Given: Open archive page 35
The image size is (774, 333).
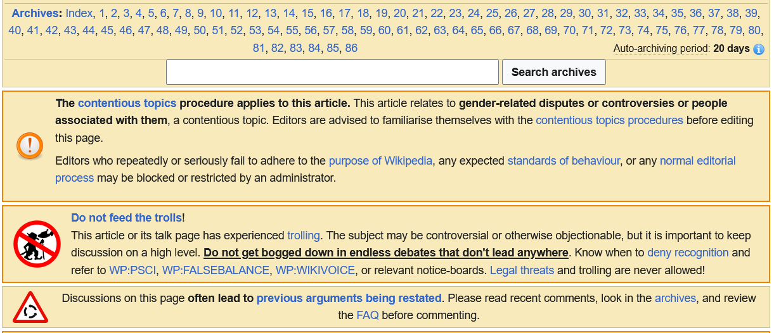Looking at the screenshot, I should click(x=677, y=13).
